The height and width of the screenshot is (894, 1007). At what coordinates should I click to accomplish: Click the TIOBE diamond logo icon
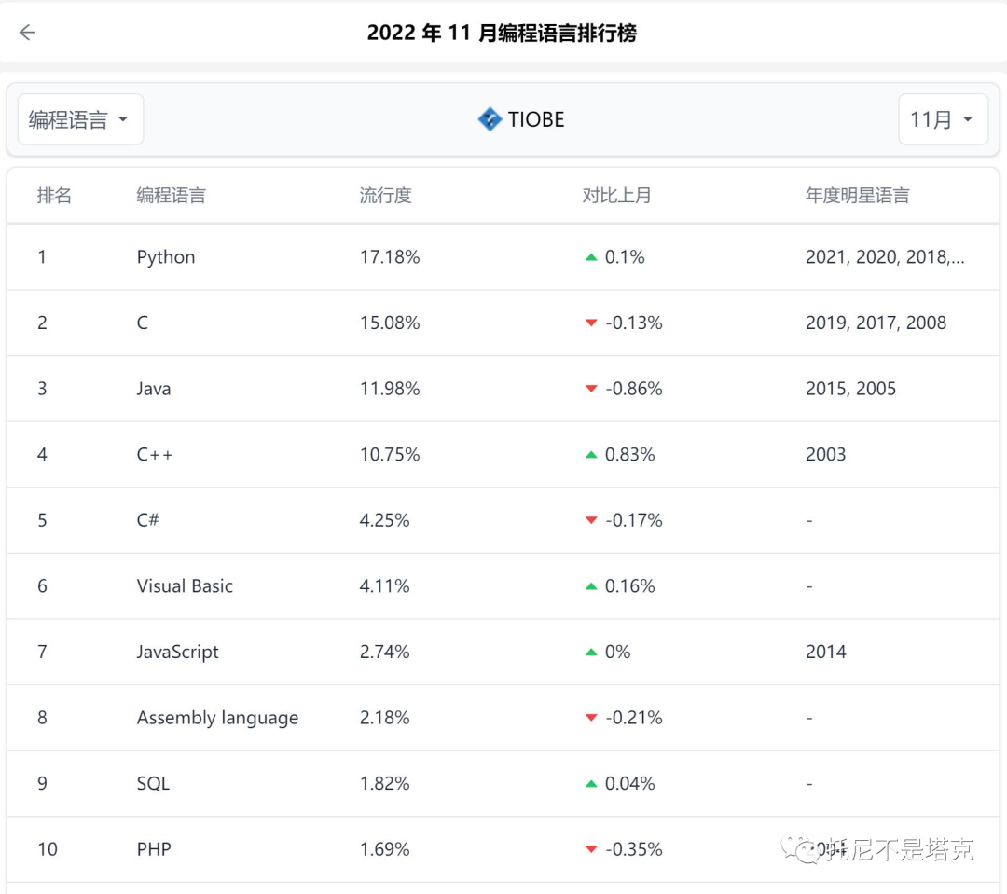pos(490,119)
